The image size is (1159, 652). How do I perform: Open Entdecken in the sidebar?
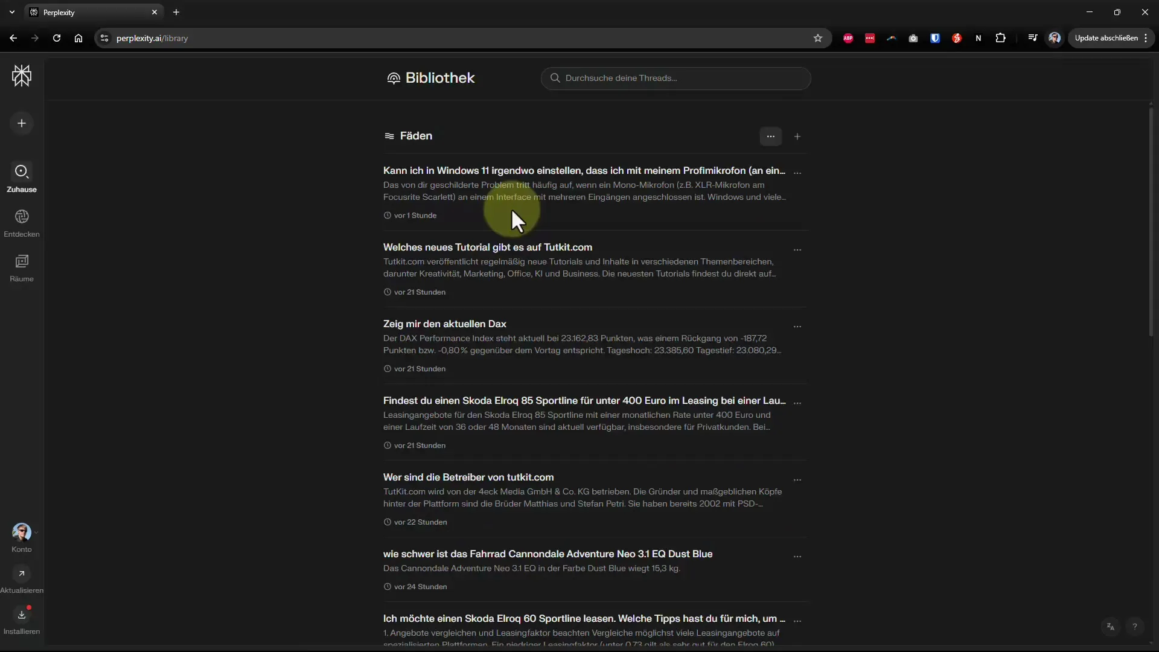[22, 223]
